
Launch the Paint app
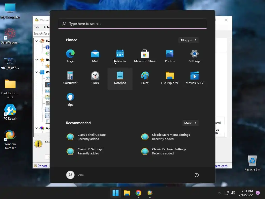[145, 78]
